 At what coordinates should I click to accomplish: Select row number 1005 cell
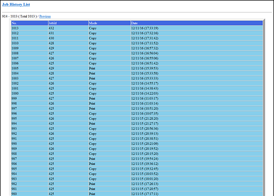click(29, 69)
